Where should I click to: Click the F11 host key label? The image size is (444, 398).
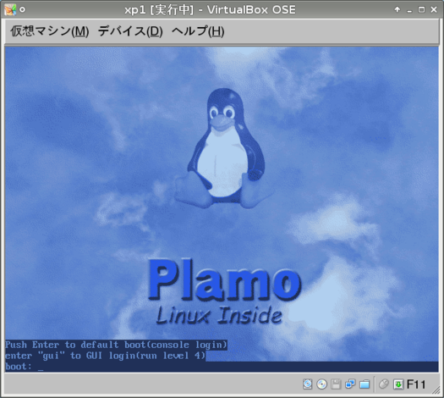tap(416, 384)
